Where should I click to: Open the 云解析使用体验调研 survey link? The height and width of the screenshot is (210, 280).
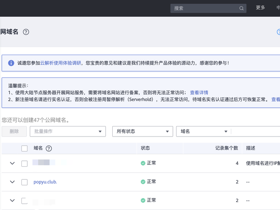coord(61,63)
